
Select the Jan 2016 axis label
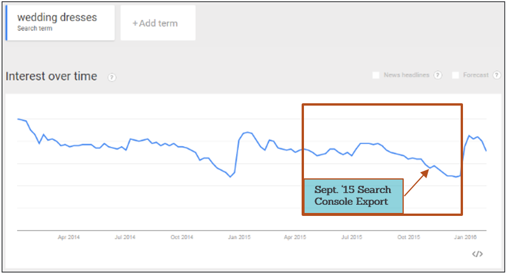pos(465,238)
